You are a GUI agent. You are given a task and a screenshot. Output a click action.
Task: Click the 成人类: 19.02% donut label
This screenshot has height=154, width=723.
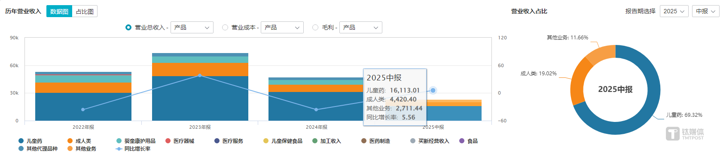[538, 74]
